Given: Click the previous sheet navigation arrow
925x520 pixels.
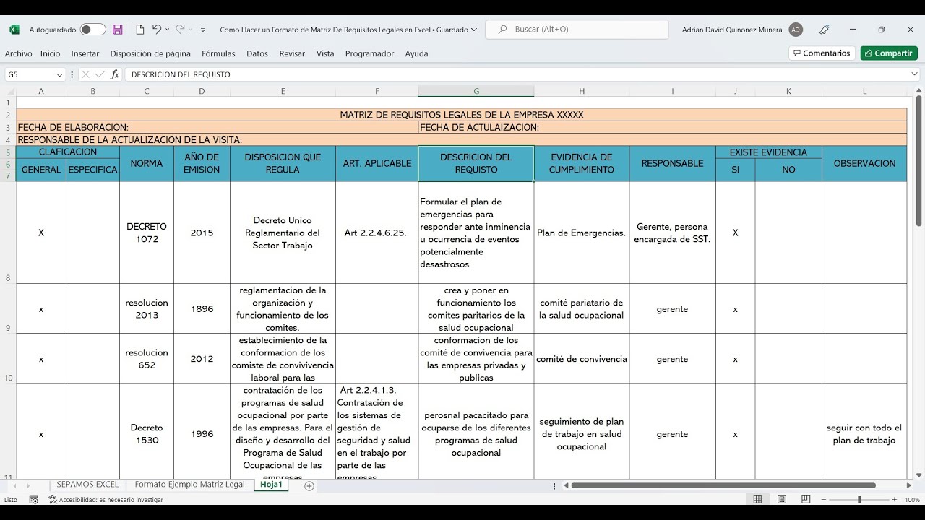Looking at the screenshot, I should point(15,485).
